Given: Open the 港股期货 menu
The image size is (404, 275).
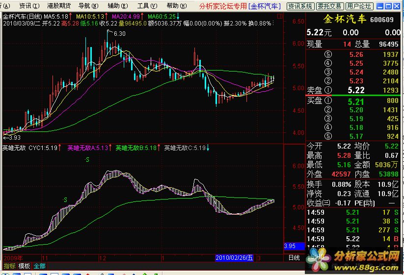Looking at the screenshot, I should 59,6.
